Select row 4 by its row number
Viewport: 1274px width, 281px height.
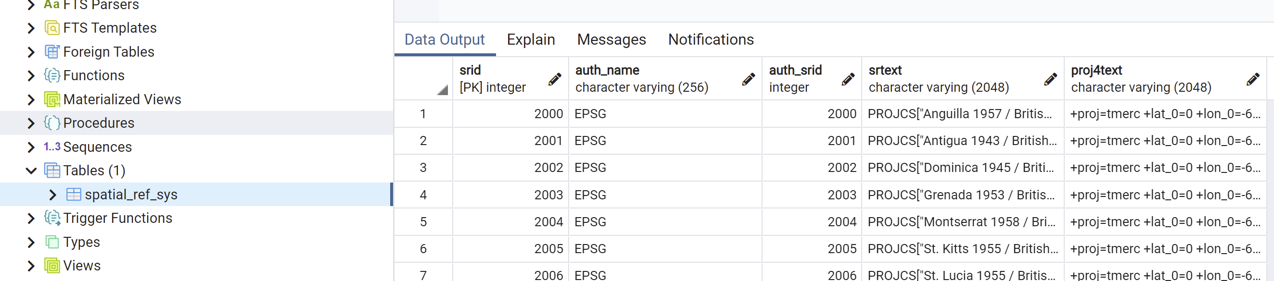423,195
